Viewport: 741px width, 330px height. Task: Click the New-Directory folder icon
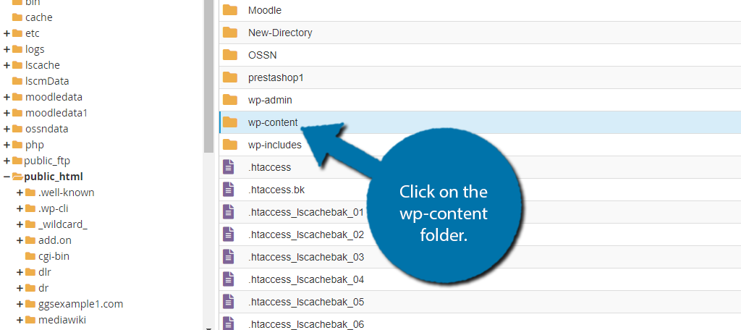230,33
